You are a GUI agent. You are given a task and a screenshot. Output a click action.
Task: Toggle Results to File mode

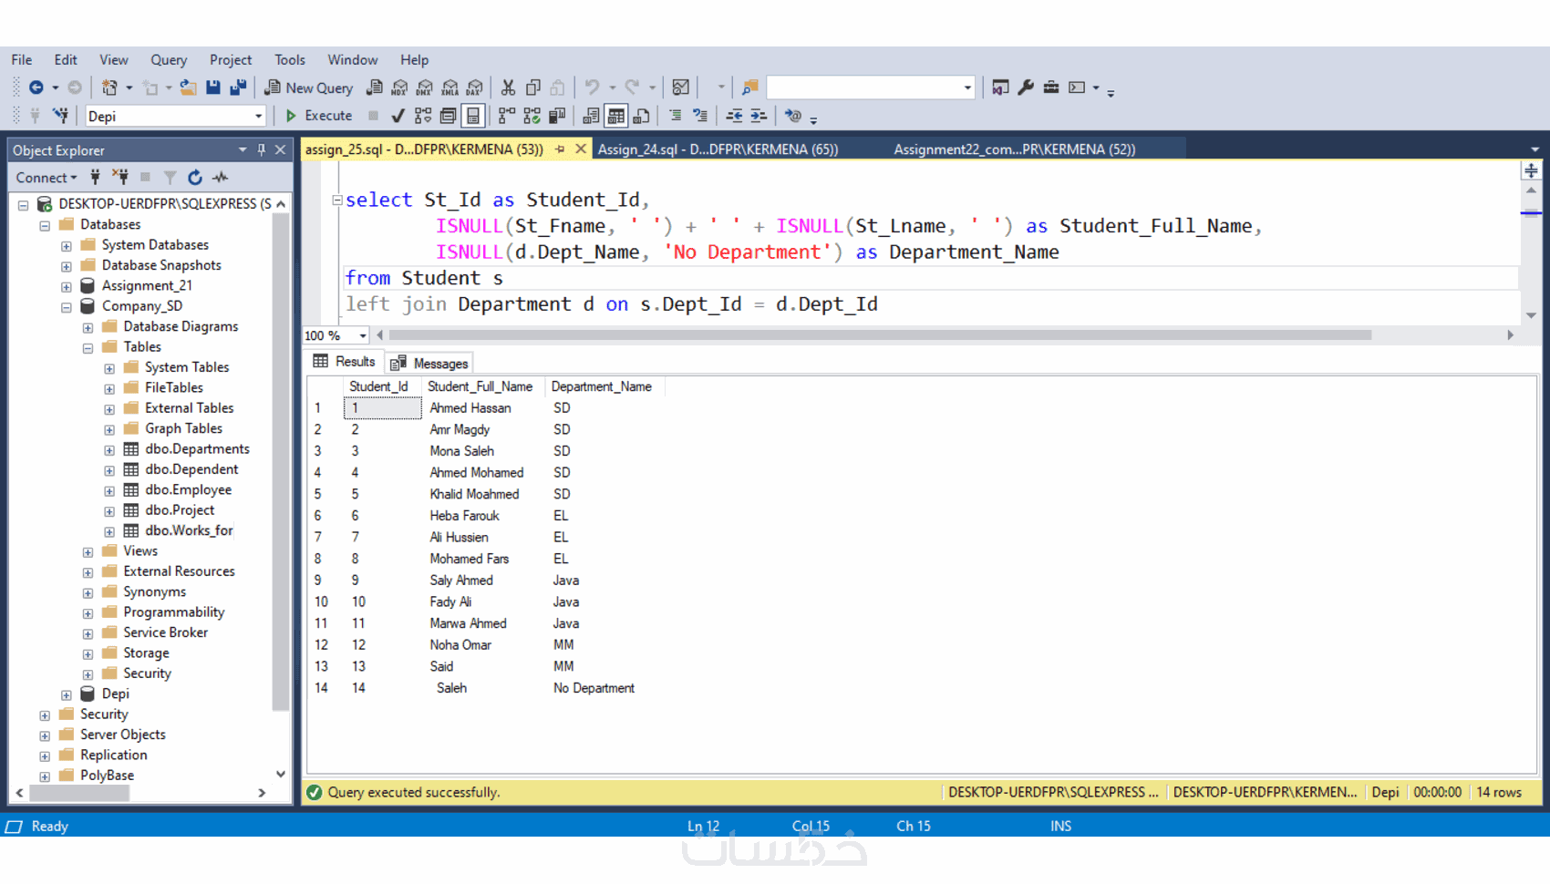point(642,116)
